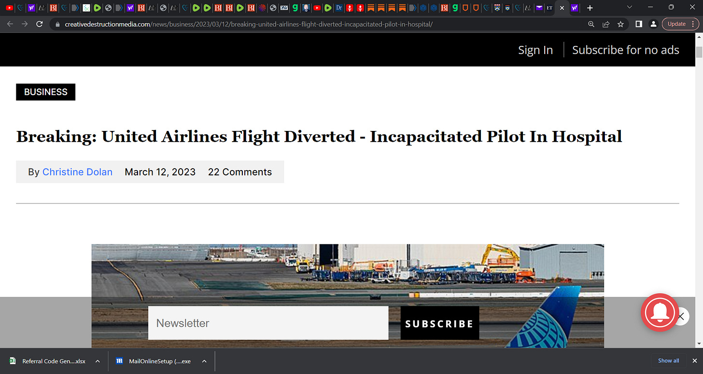Open a new tab with the plus button
Screen dimensions: 703x374
pyautogui.click(x=589, y=8)
